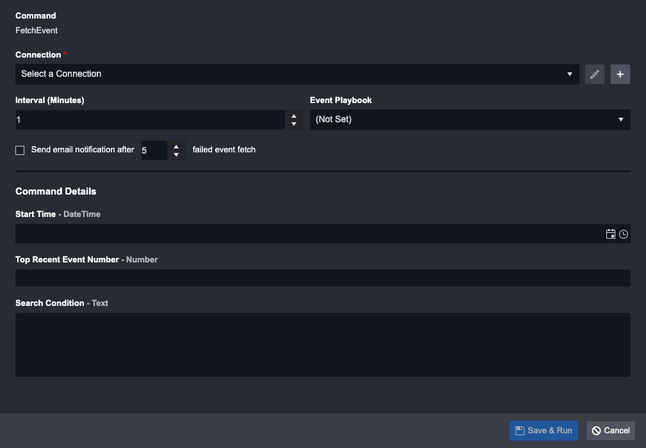Viewport: 646px width, 448px height.
Task: Decrease Interval minutes with down arrow
Action: (294, 124)
